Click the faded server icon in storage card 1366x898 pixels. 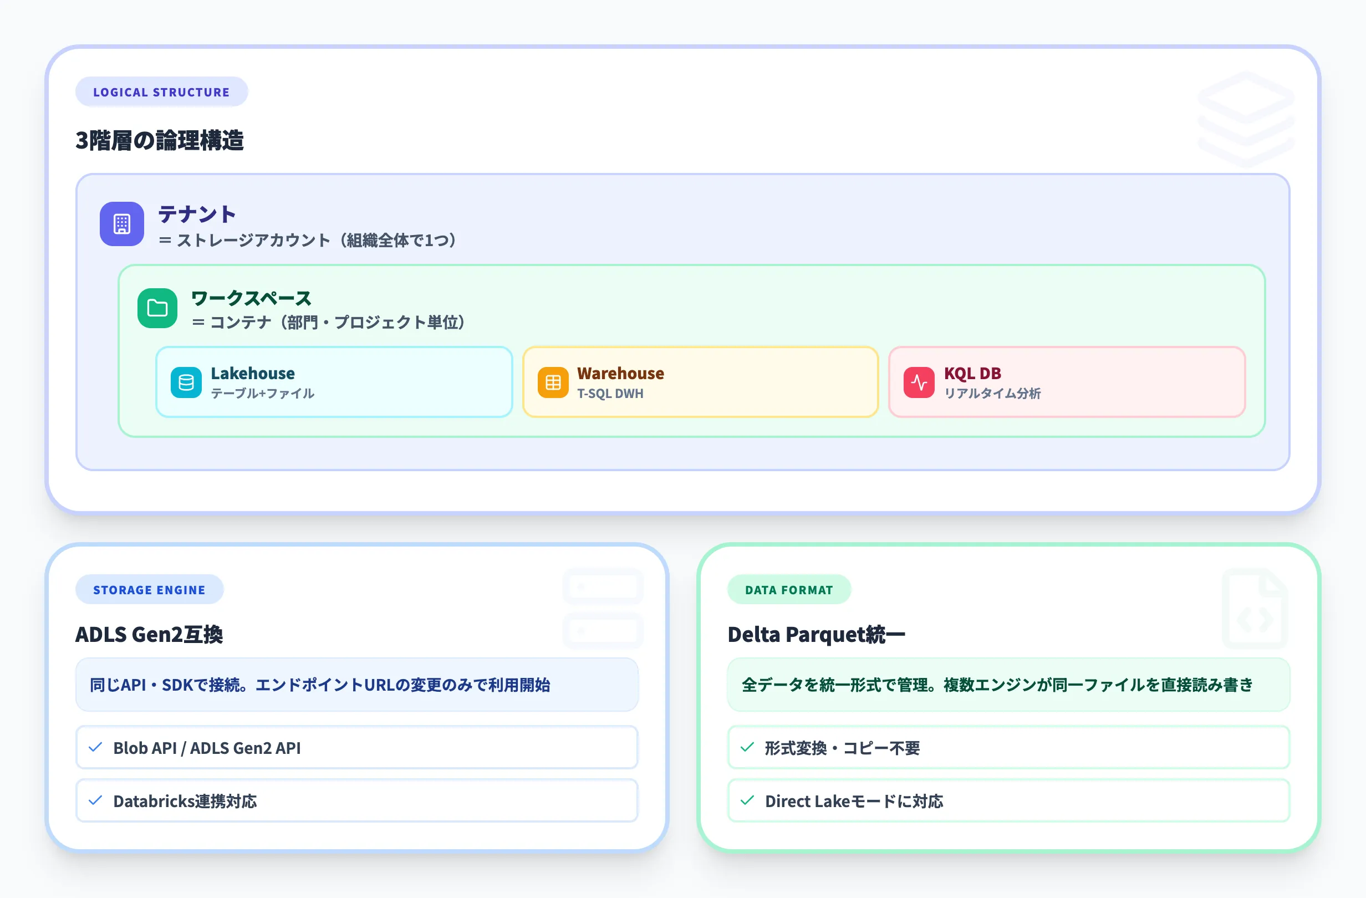pyautogui.click(x=603, y=608)
